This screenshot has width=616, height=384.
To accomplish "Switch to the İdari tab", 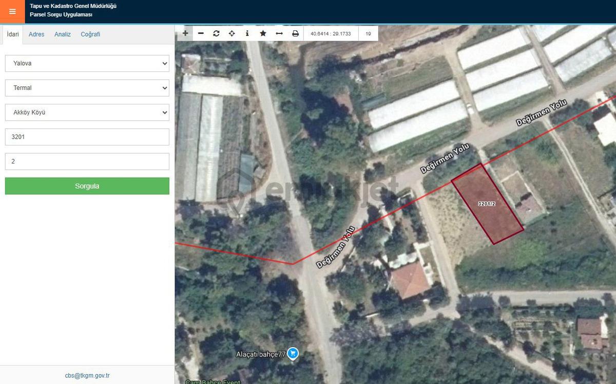I will [13, 34].
